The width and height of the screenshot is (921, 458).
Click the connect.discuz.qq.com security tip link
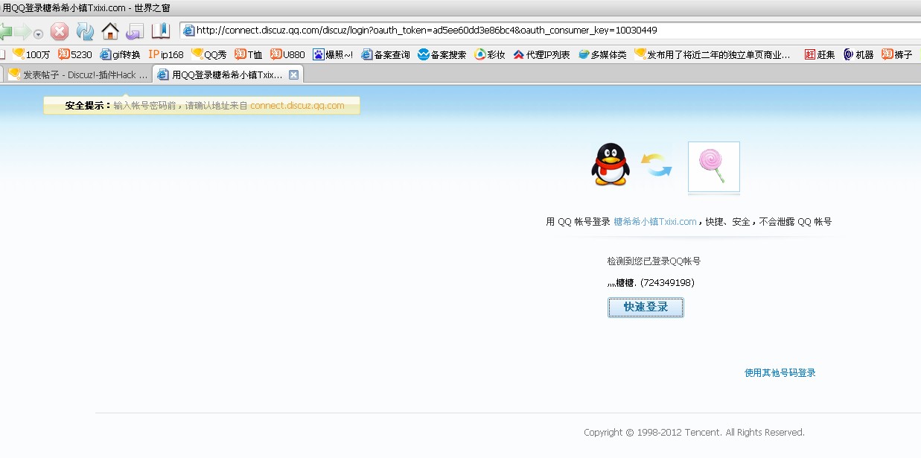pos(297,106)
